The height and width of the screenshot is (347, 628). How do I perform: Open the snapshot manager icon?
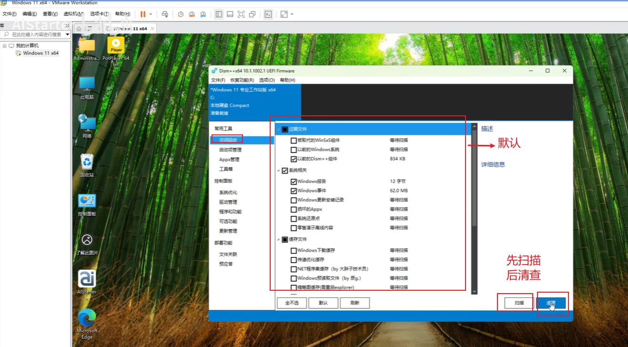(203, 14)
